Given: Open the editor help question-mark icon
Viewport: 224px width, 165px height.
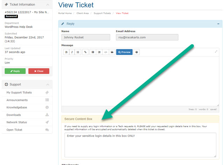Looking at the screenshot, I should 136,52.
